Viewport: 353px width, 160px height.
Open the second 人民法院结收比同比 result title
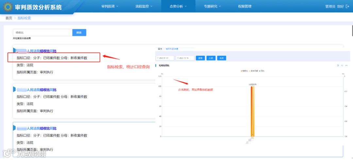tap(37, 90)
